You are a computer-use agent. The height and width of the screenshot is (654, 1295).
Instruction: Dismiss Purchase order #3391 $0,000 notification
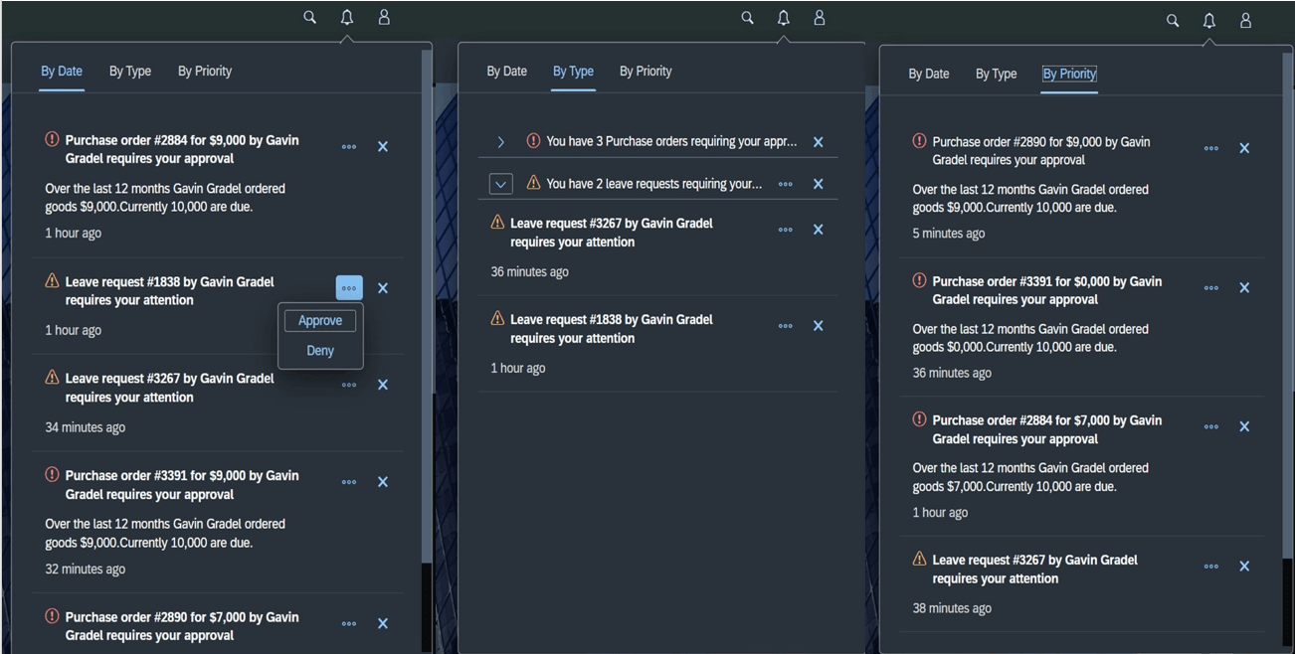coord(1244,288)
